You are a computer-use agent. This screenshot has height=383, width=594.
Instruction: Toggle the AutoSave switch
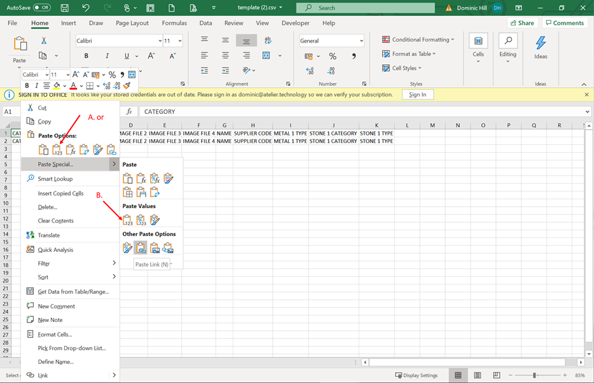point(42,8)
